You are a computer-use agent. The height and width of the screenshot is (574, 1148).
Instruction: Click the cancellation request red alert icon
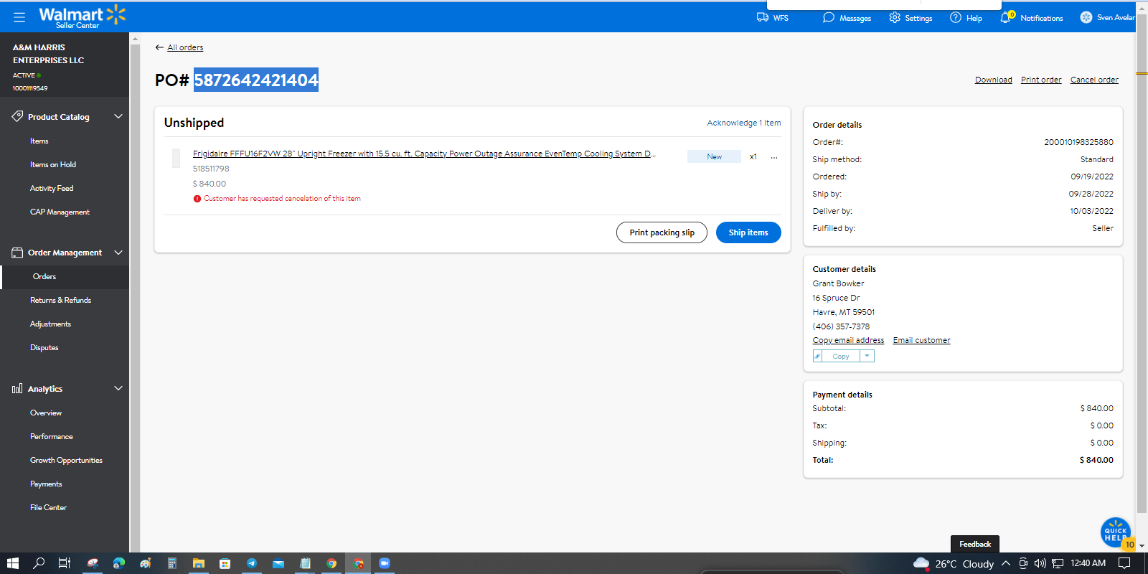(197, 199)
